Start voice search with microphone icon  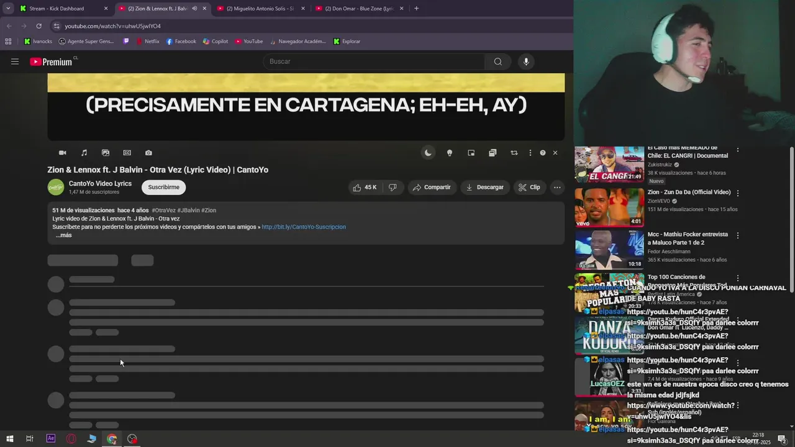pos(526,61)
